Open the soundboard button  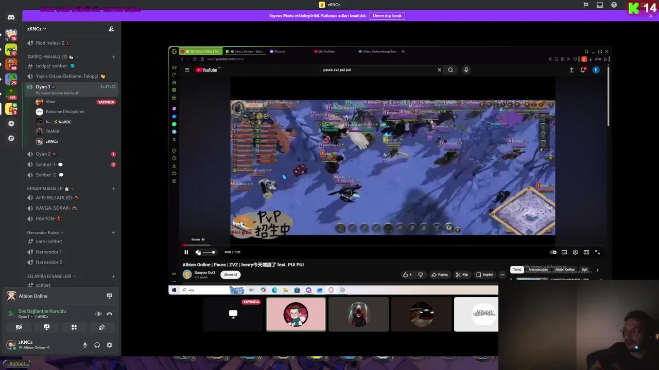tap(102, 327)
